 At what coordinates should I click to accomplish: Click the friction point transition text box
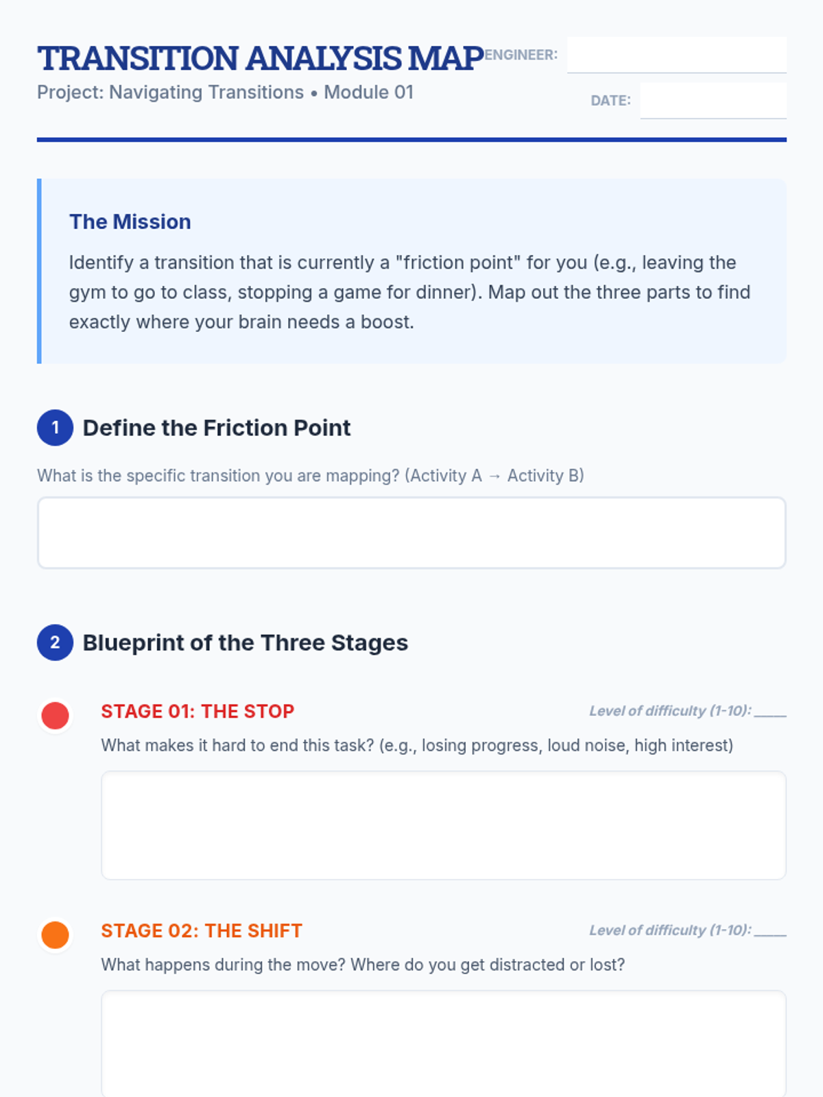[411, 533]
